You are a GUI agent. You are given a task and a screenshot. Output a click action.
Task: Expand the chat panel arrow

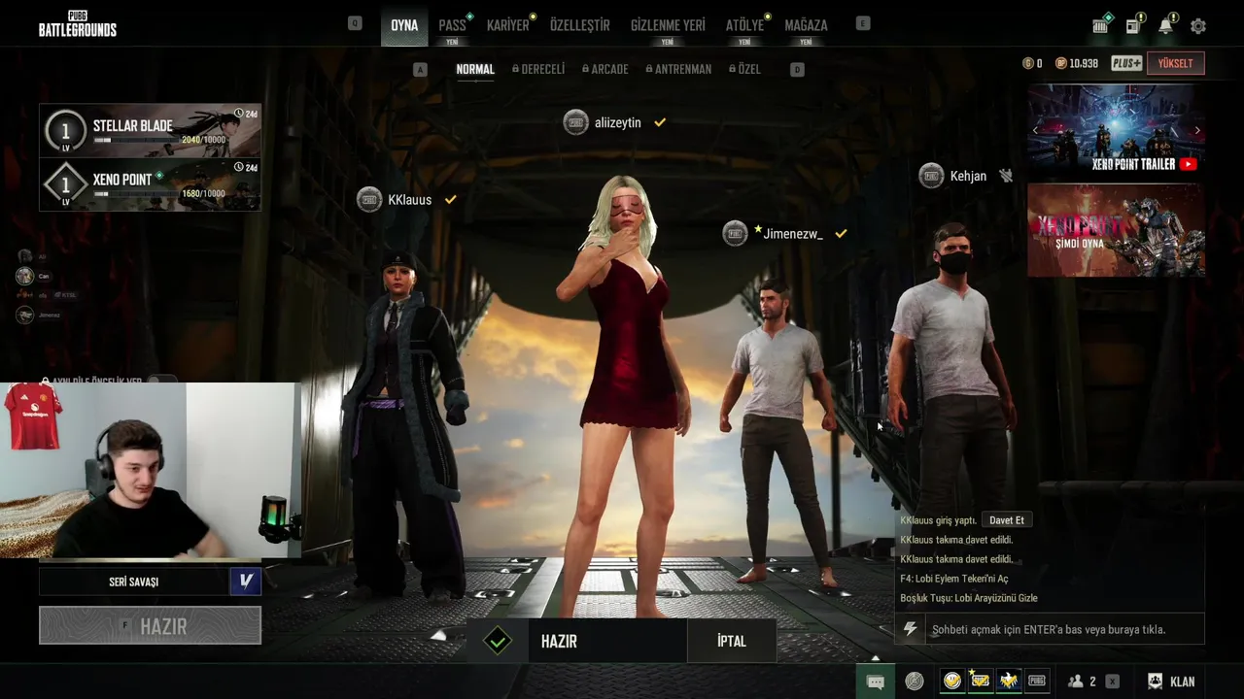(876, 658)
